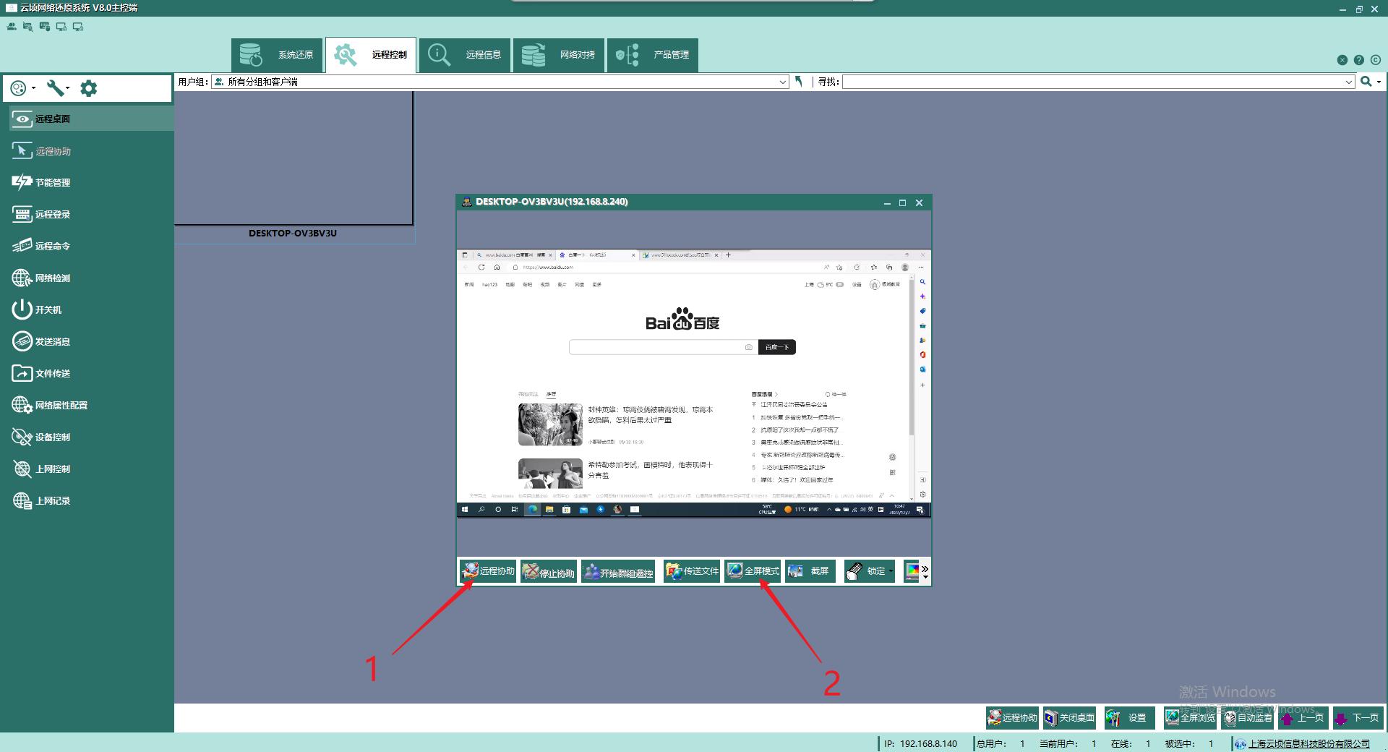1388x752 pixels.
Task: Click the help question-mark icon at top right
Action: point(1359,60)
